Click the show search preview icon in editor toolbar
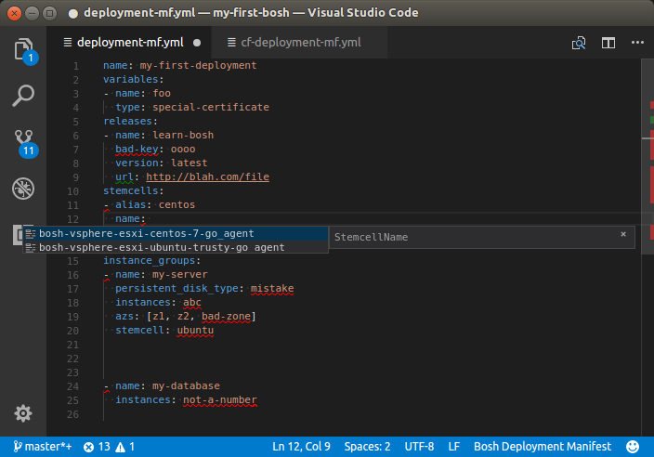This screenshot has width=654, height=457. point(579,43)
